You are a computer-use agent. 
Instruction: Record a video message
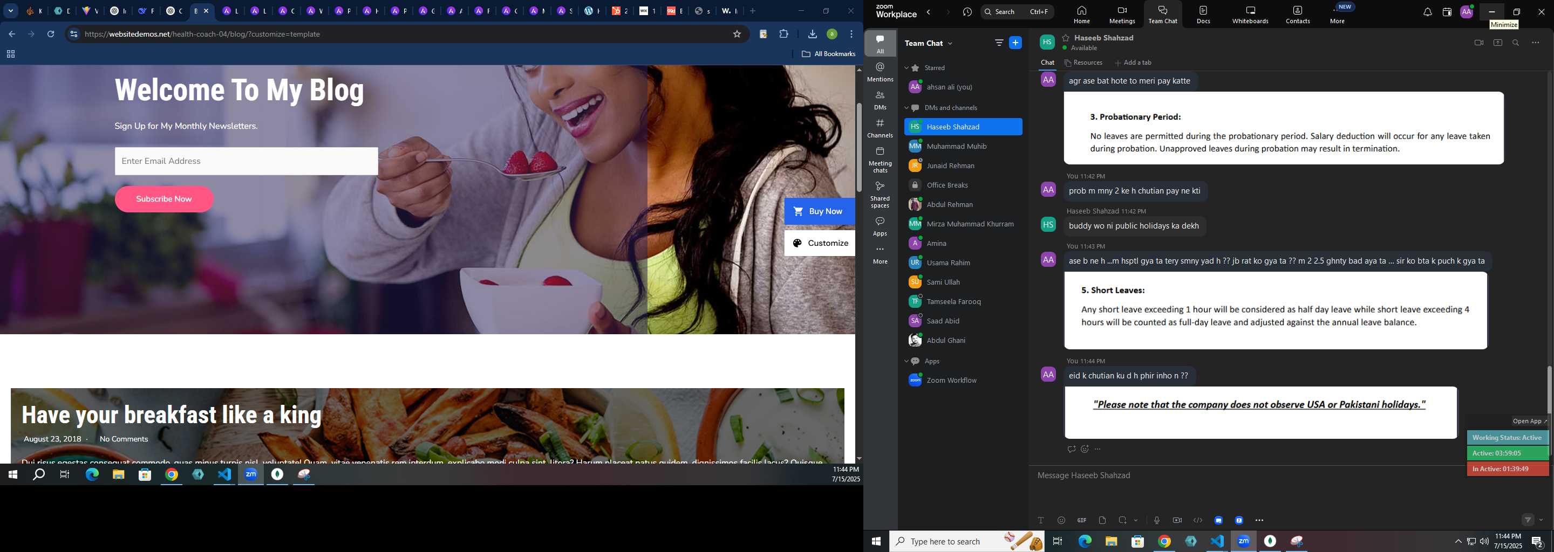click(x=1177, y=520)
